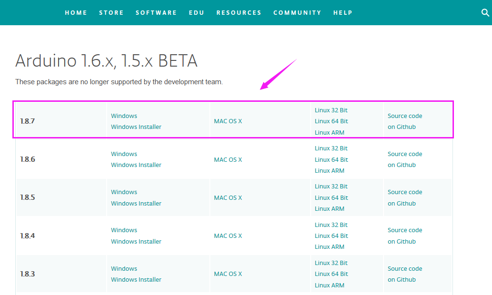Open the COMMUNITY menu
The width and height of the screenshot is (492, 295).
click(297, 12)
